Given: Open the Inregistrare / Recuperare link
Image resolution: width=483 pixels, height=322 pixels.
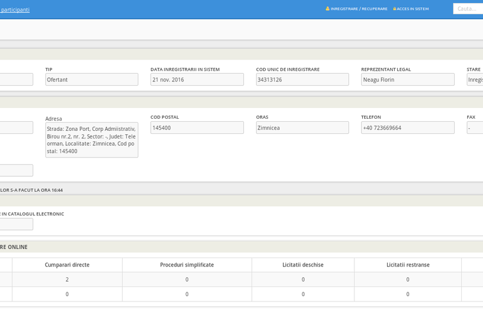Looking at the screenshot, I should pos(359,9).
